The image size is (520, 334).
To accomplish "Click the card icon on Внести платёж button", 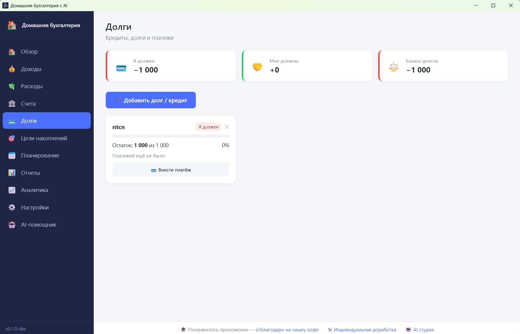I will click(154, 170).
